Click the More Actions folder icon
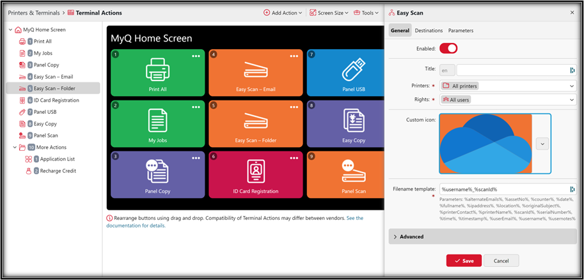The image size is (584, 280). [22, 148]
